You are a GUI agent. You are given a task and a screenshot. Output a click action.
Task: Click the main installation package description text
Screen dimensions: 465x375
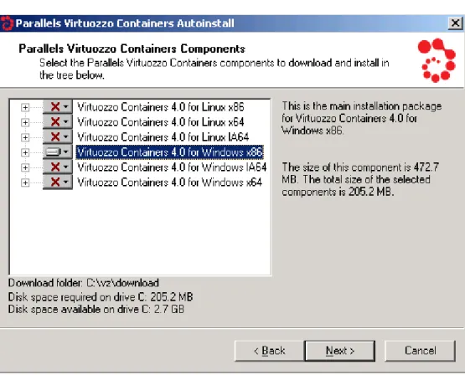point(361,118)
